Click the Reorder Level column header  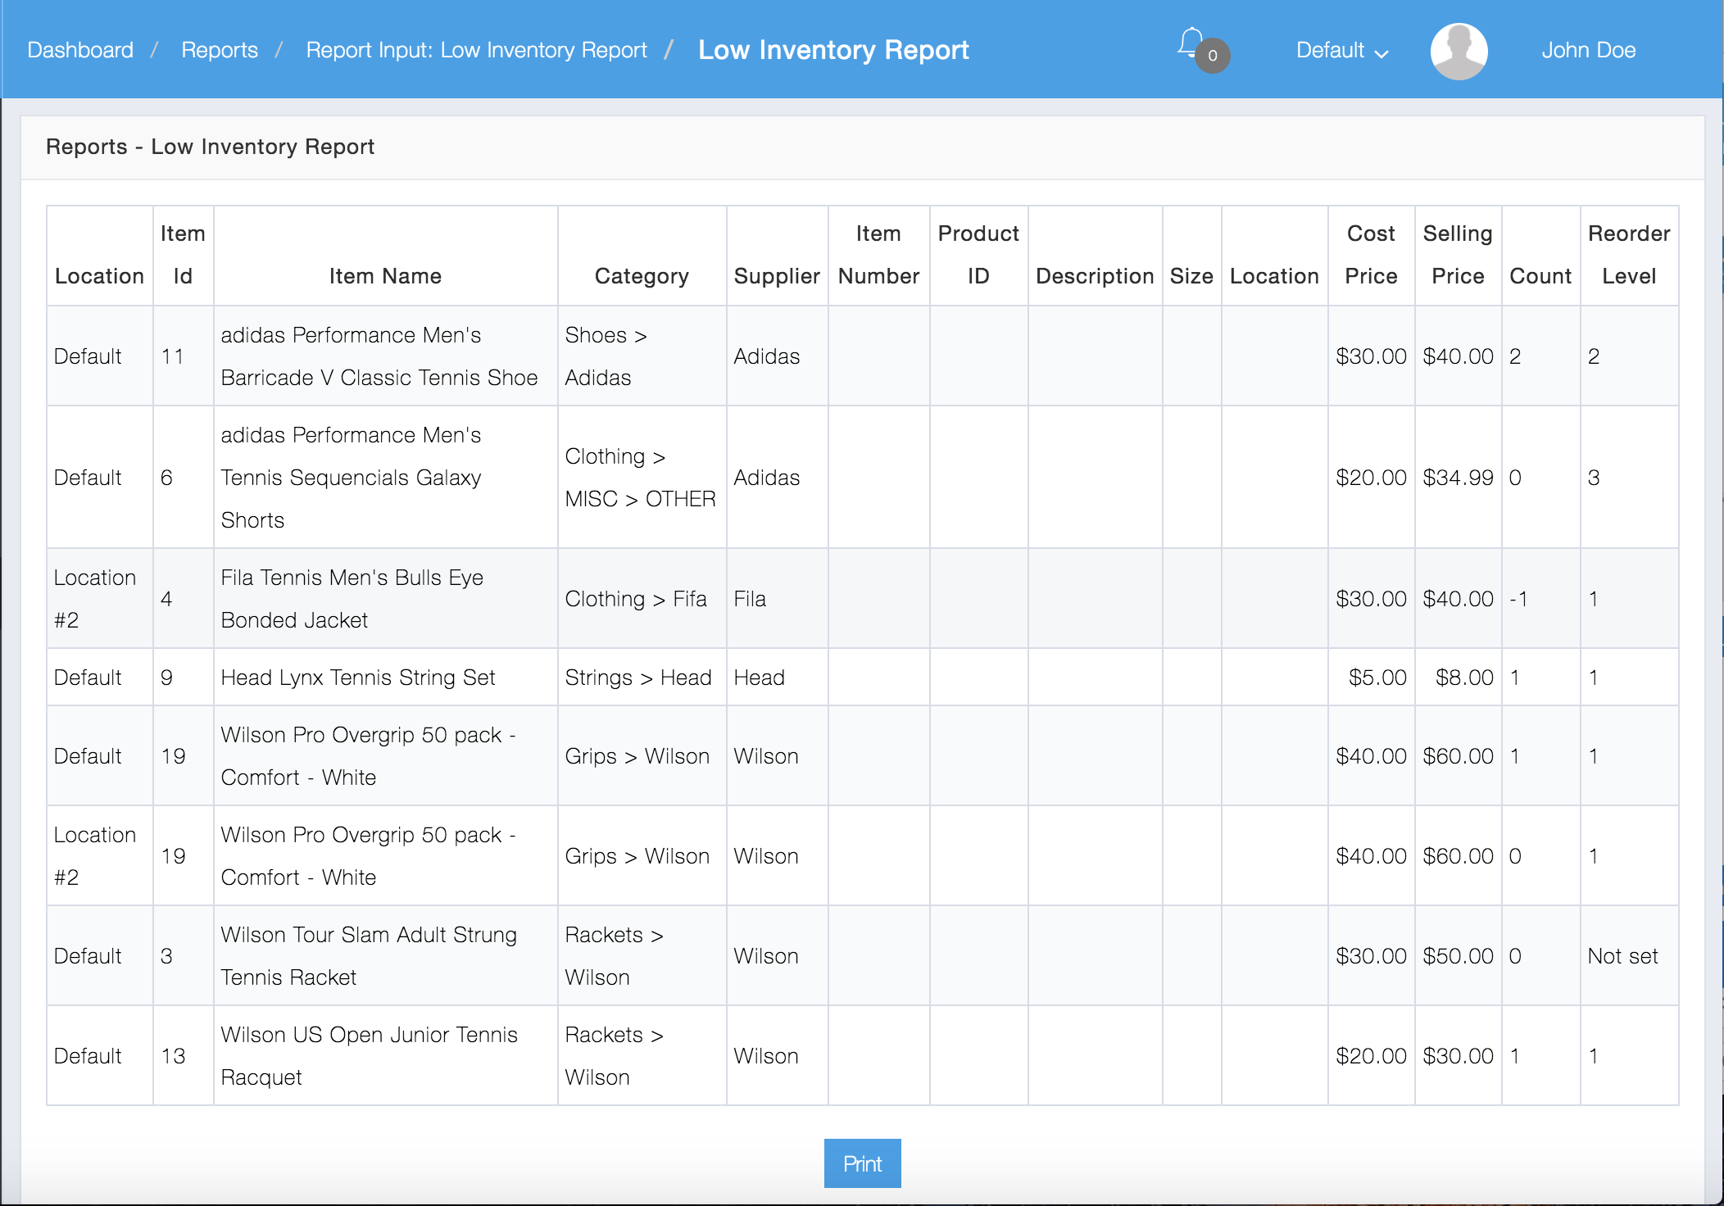click(x=1628, y=255)
